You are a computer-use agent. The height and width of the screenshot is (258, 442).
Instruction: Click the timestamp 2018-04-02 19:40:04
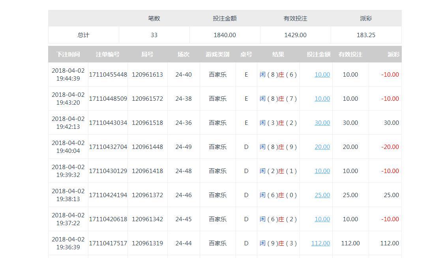68,147
